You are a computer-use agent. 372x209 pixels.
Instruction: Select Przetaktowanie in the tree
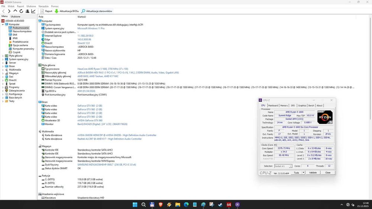20,42
